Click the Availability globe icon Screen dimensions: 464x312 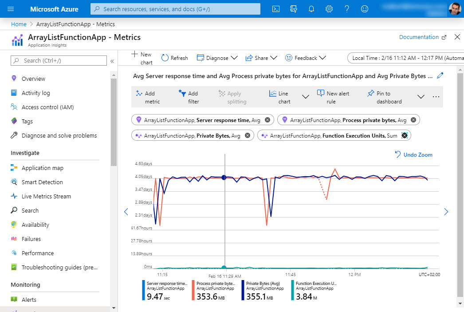pyautogui.click(x=14, y=225)
